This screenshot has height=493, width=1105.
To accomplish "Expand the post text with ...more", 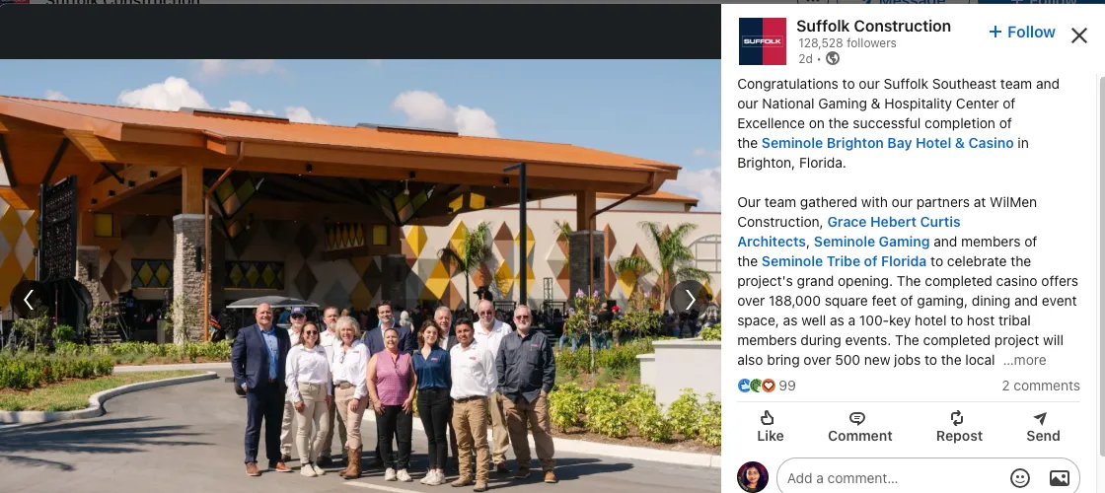I will (x=1025, y=361).
